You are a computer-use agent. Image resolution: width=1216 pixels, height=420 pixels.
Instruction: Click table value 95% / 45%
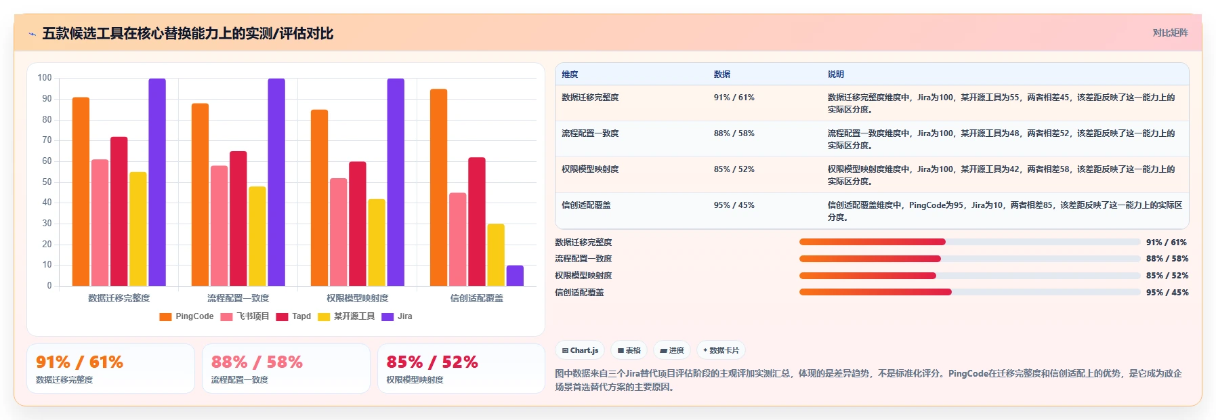pyautogui.click(x=734, y=205)
